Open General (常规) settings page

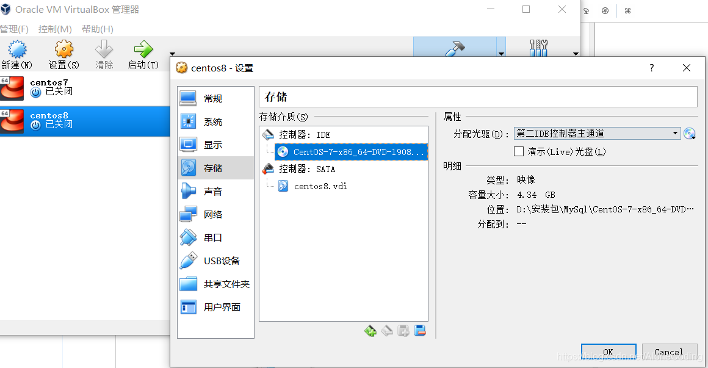pos(216,98)
